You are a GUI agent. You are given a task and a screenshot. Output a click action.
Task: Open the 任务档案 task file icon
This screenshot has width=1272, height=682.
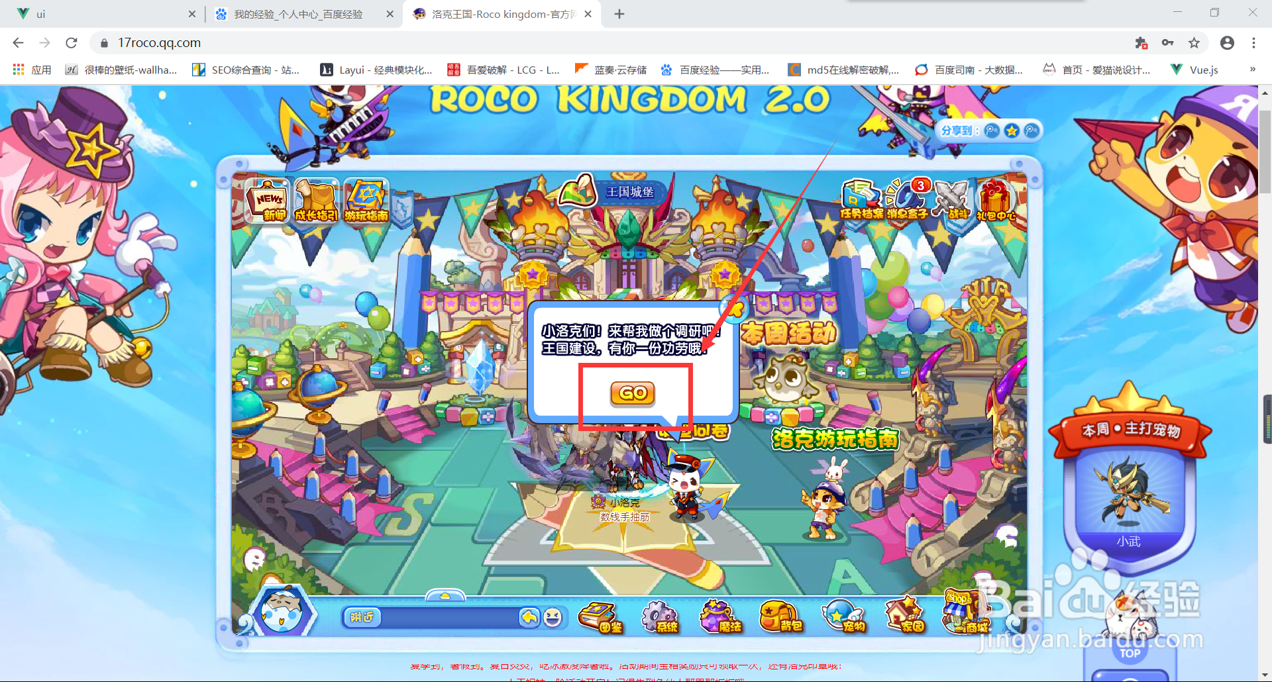pos(861,200)
